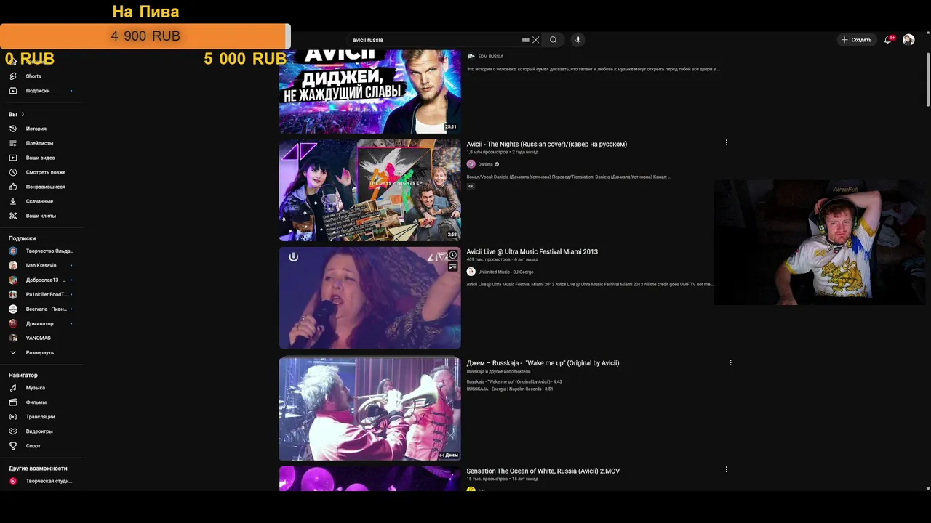The image size is (931, 523).
Task: Open subscription Beervaria - Пивн...
Action: point(47,309)
